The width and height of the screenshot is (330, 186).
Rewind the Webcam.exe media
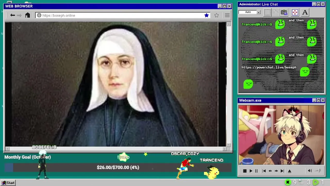click(x=270, y=171)
